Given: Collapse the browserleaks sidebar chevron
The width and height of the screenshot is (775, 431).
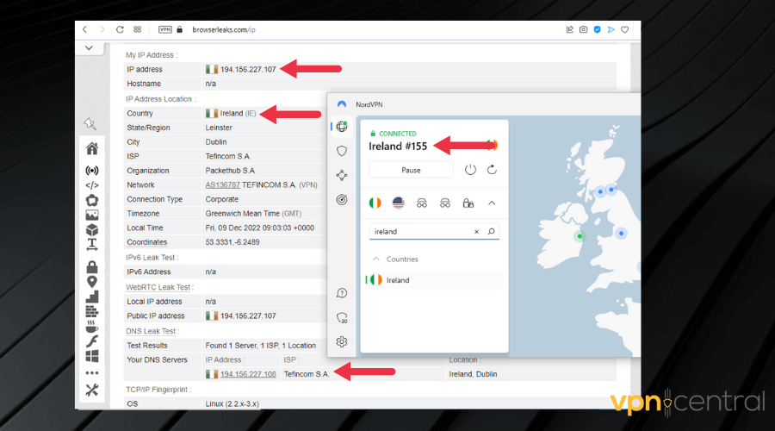Looking at the screenshot, I should (89, 48).
